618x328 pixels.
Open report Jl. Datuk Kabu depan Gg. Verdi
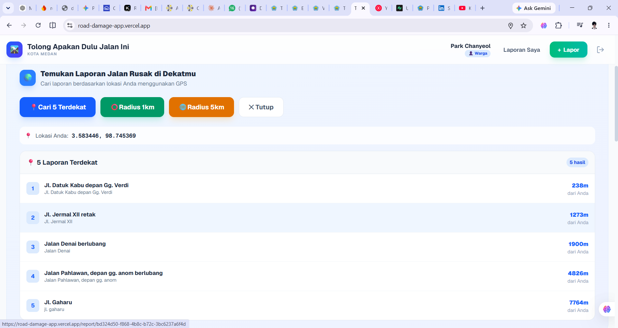tap(307, 188)
